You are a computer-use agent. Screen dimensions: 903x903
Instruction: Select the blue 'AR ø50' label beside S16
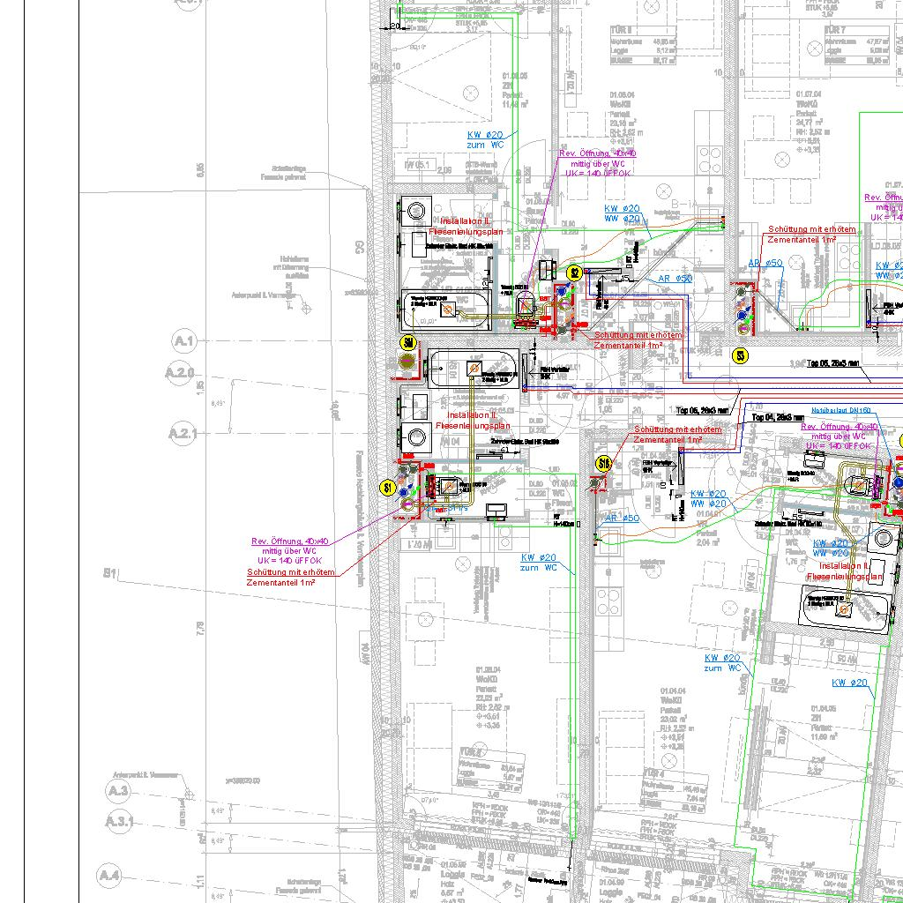622,519
